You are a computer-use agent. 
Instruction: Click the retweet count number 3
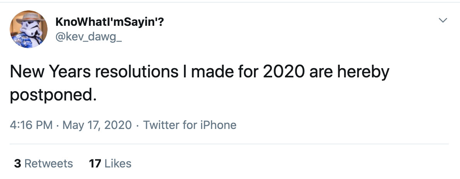coord(17,164)
